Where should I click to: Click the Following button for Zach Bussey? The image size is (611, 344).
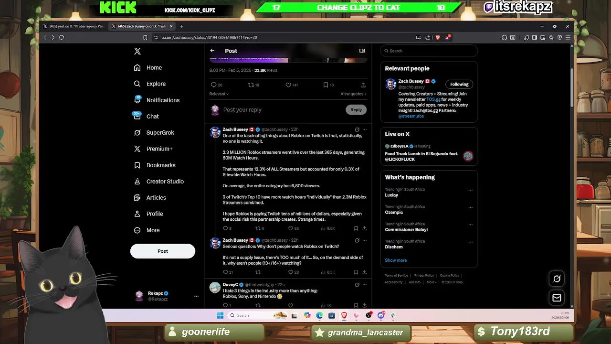click(459, 84)
